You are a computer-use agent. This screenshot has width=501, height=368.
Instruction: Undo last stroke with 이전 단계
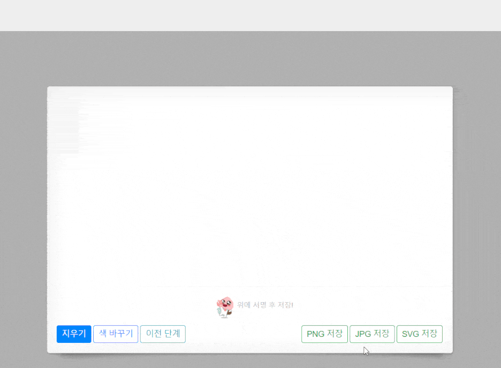pos(163,334)
